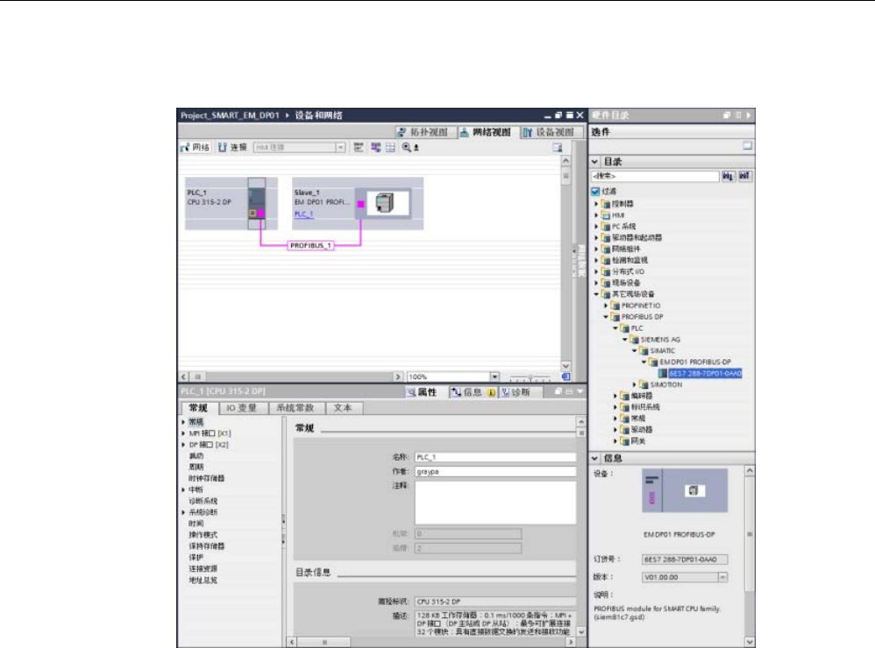The height and width of the screenshot is (648, 875).
Task: Adjust the network view zoom slider
Action: pyautogui.click(x=530, y=377)
